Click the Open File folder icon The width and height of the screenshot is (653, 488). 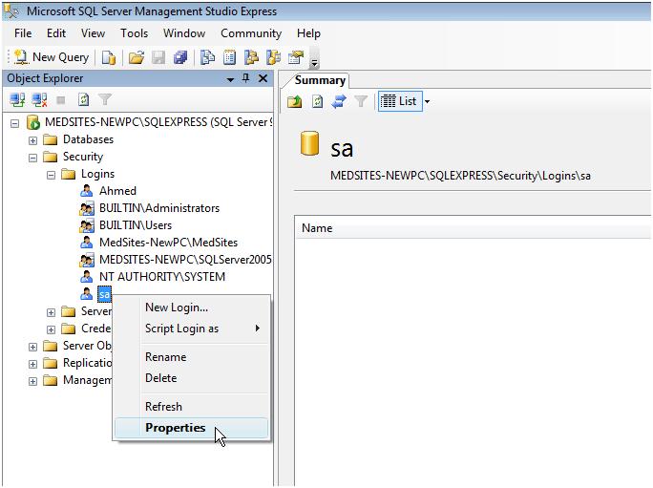(137, 57)
